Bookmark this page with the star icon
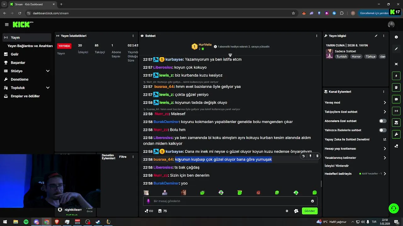Viewport: 403px width, 226px height. [x=293, y=13]
